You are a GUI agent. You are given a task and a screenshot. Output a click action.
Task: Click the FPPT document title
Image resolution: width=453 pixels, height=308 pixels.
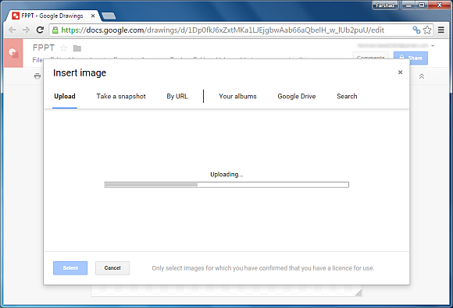coord(44,48)
